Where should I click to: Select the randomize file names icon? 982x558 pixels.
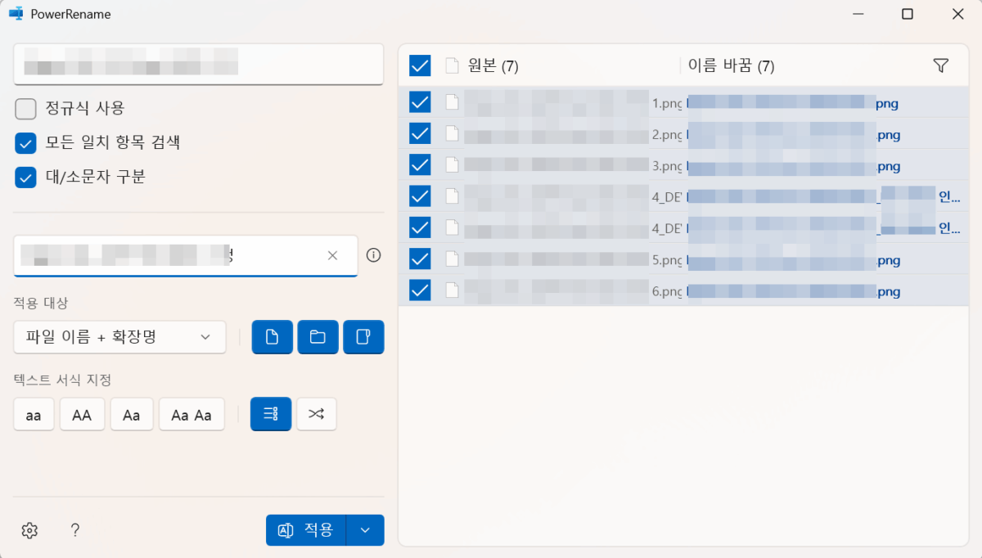click(316, 414)
